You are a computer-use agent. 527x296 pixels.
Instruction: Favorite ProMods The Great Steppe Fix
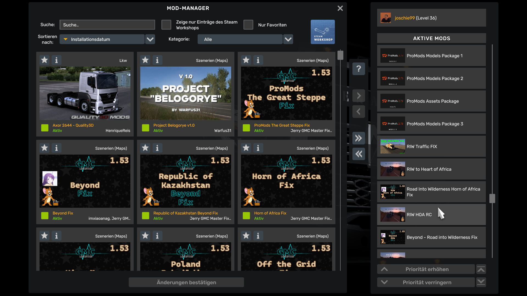(x=246, y=60)
